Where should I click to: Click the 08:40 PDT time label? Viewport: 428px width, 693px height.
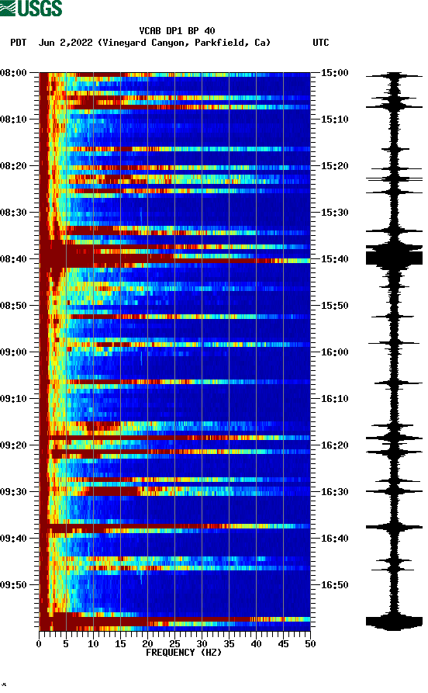[x=13, y=259]
